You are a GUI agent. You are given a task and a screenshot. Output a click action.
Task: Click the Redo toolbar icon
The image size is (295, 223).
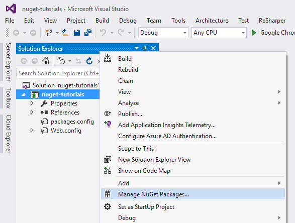[x=121, y=33]
